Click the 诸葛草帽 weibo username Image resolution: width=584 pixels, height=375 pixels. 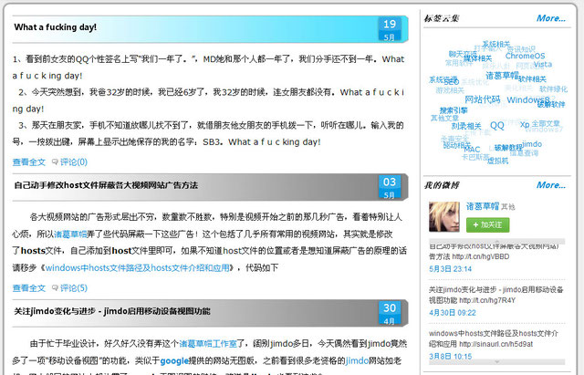pos(483,206)
